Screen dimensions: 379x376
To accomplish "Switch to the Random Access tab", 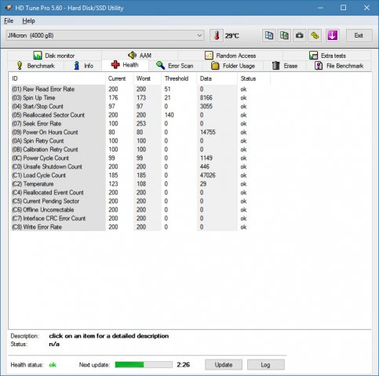I will point(231,56).
